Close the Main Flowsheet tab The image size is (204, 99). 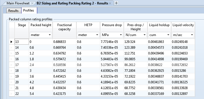pyautogui.click(x=32, y=3)
